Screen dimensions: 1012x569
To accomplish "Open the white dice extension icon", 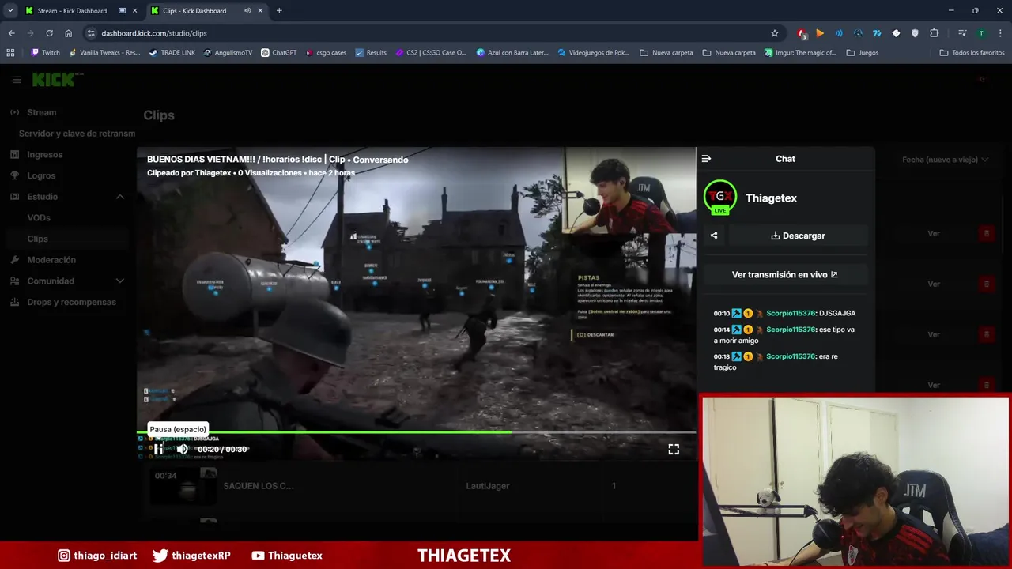I will tap(896, 33).
